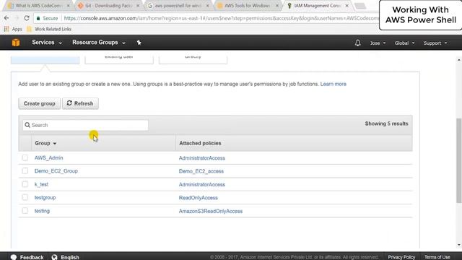Click the Privacy Policy footer link
The height and width of the screenshot is (260, 462).
[x=401, y=257]
